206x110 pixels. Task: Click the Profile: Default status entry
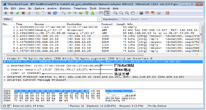pos(157,106)
